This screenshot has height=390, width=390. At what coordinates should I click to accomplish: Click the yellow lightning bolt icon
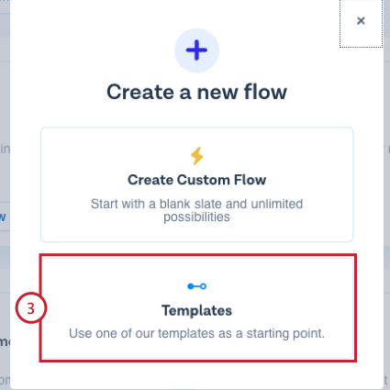[x=197, y=156]
